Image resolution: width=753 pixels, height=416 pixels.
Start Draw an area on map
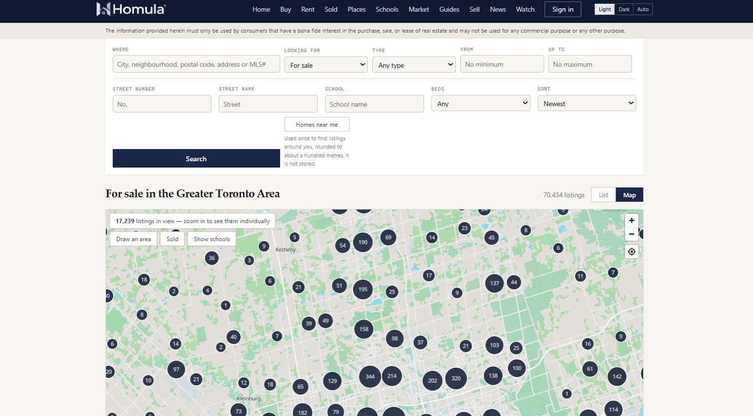(x=134, y=239)
